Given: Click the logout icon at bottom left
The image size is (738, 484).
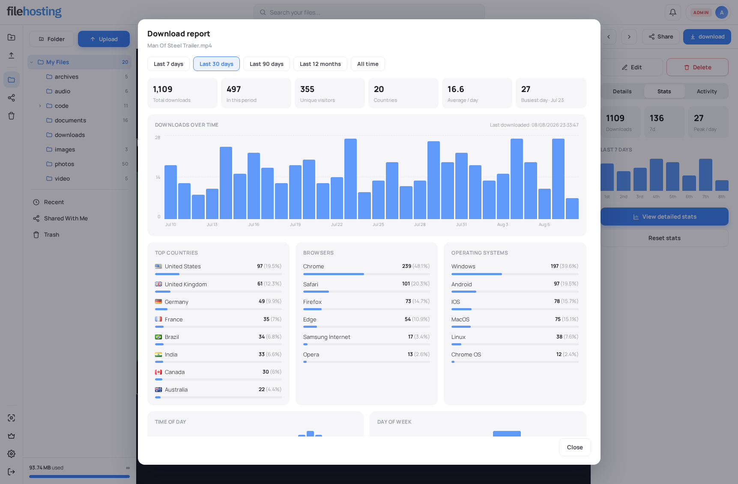Looking at the screenshot, I should pyautogui.click(x=12, y=472).
